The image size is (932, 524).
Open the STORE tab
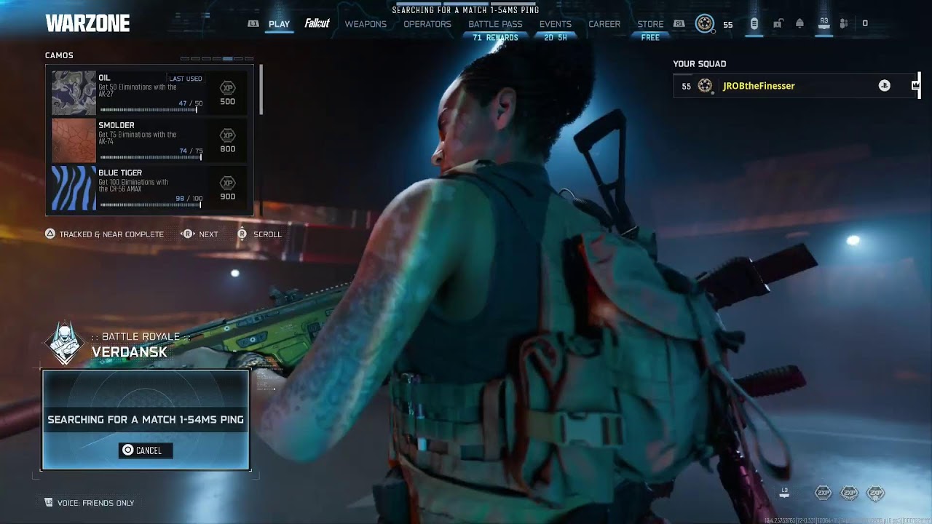pos(650,24)
